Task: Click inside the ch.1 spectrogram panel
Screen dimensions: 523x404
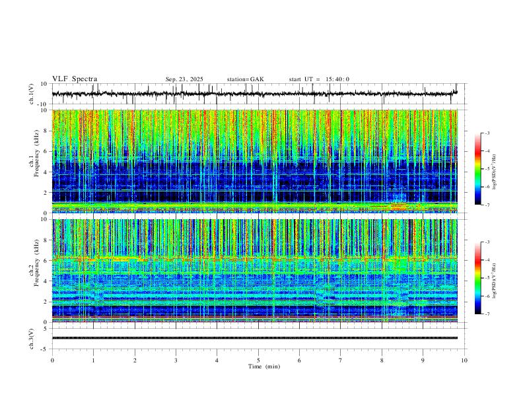Action: (255, 161)
